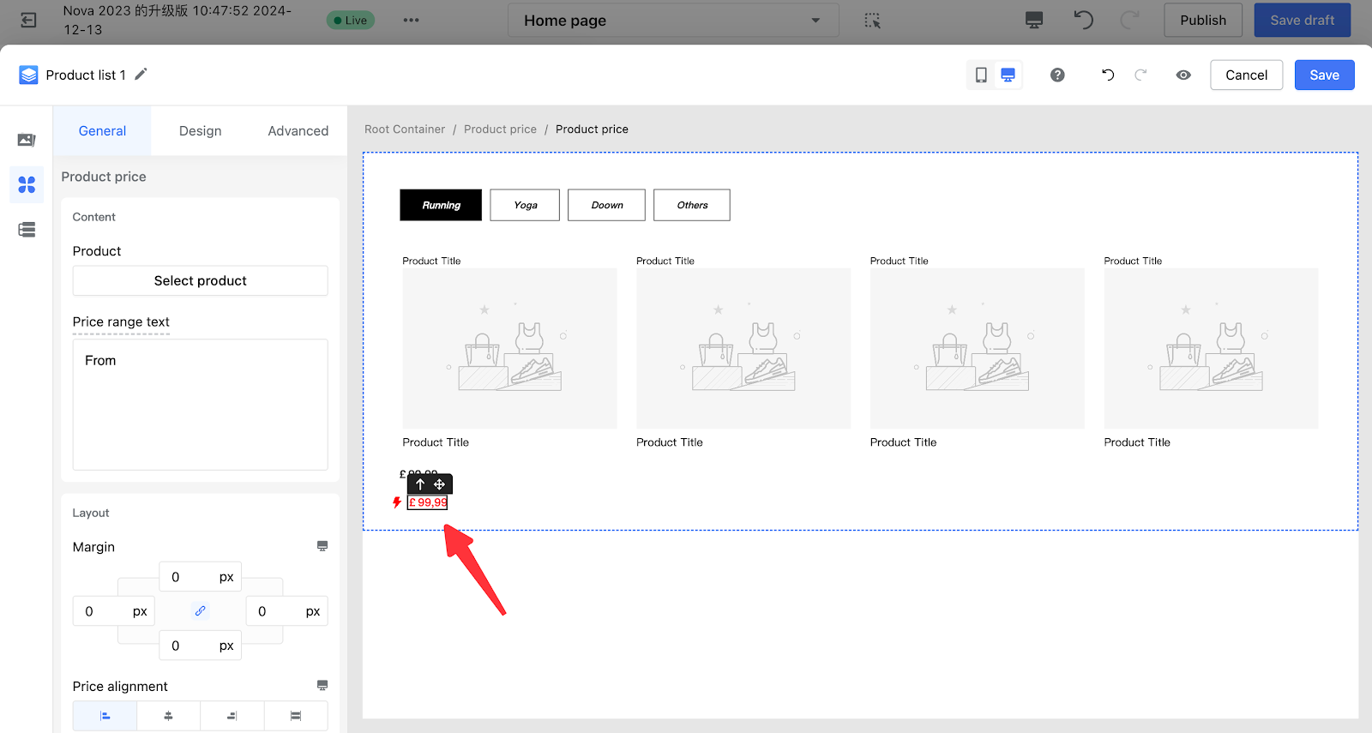
Task: Click the Price range text field
Action: pyautogui.click(x=200, y=404)
